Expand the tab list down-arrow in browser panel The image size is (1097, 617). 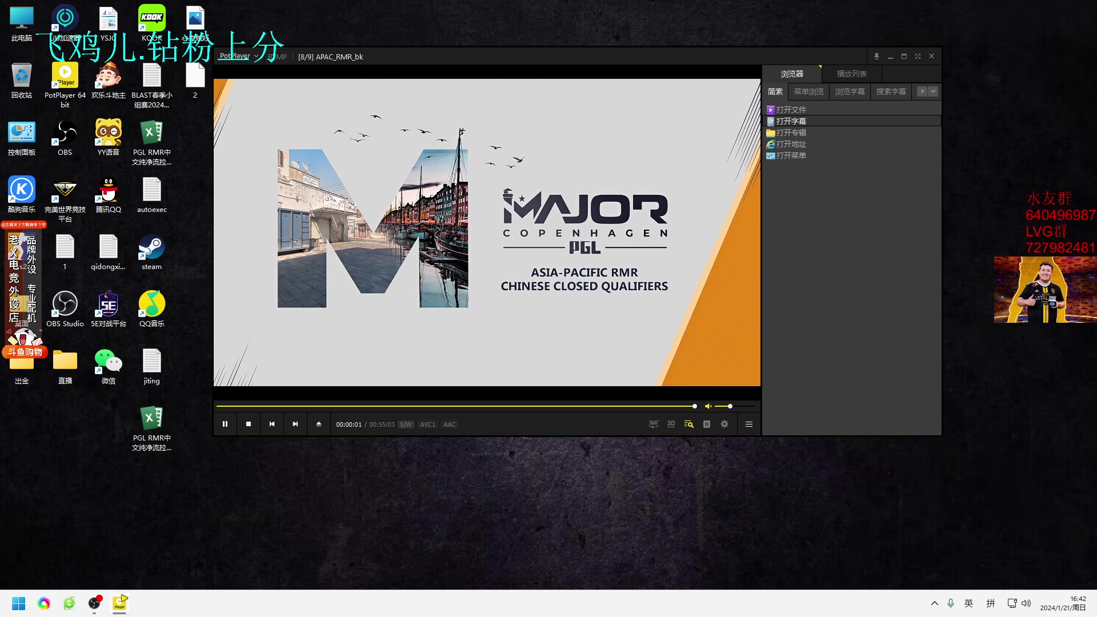click(x=933, y=91)
